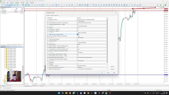The image size is (169, 95).
Task: Select the equidistant channel tool
Action: pyautogui.click(x=69, y=5)
